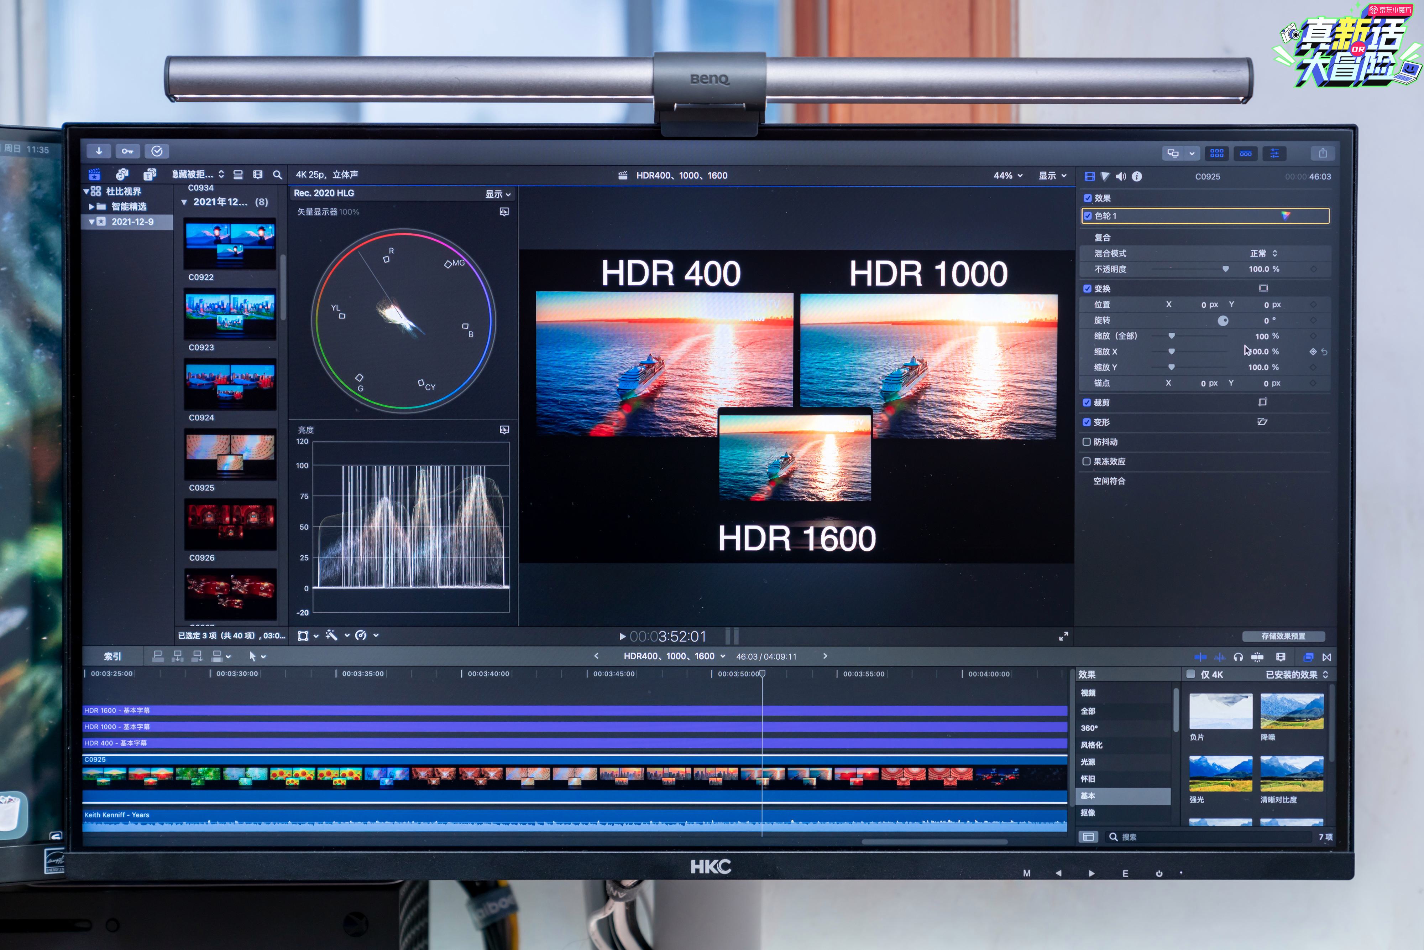Collapse the 2021年12... date group triangle
The height and width of the screenshot is (950, 1424).
(184, 202)
